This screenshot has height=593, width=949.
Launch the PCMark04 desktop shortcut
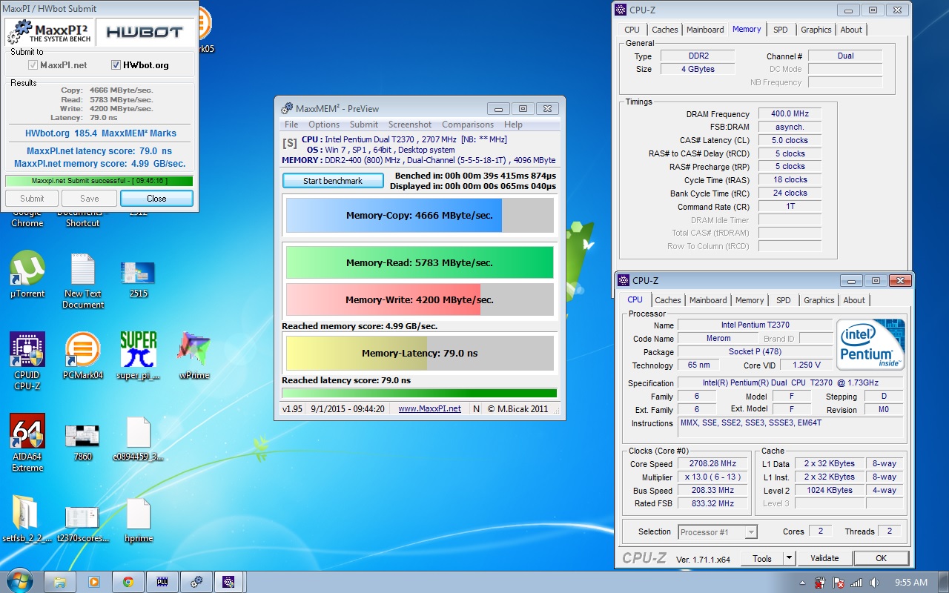83,356
